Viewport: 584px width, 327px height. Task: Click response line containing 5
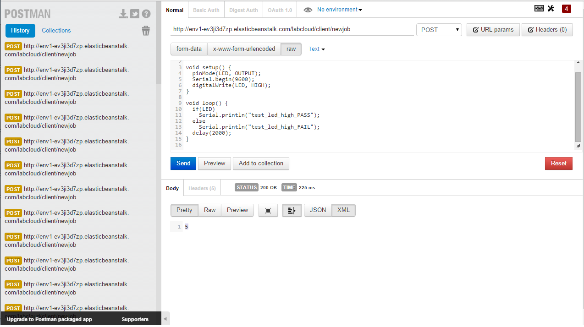click(x=187, y=227)
